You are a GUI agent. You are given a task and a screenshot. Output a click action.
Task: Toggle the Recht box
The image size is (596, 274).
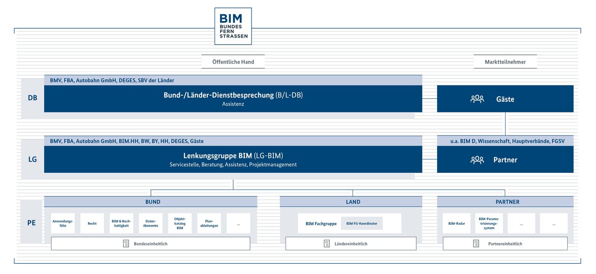[92, 223]
